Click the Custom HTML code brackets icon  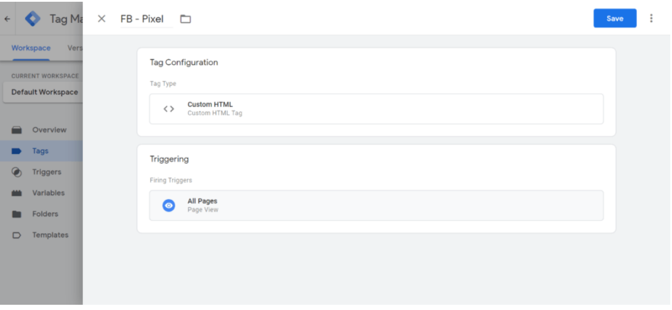click(x=169, y=109)
